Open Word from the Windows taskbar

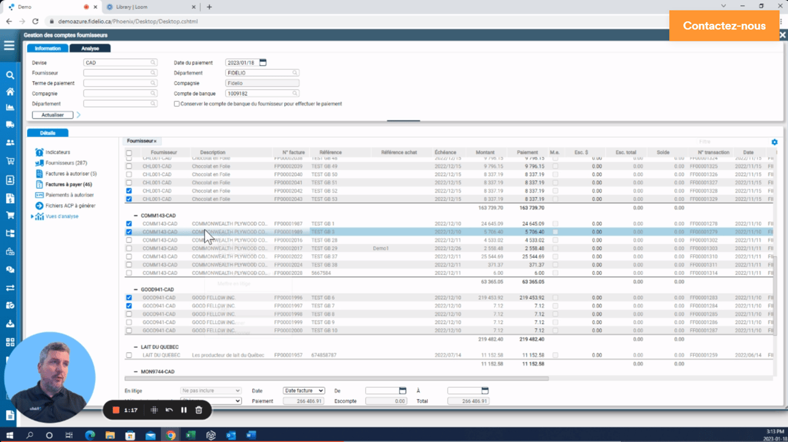pos(251,435)
